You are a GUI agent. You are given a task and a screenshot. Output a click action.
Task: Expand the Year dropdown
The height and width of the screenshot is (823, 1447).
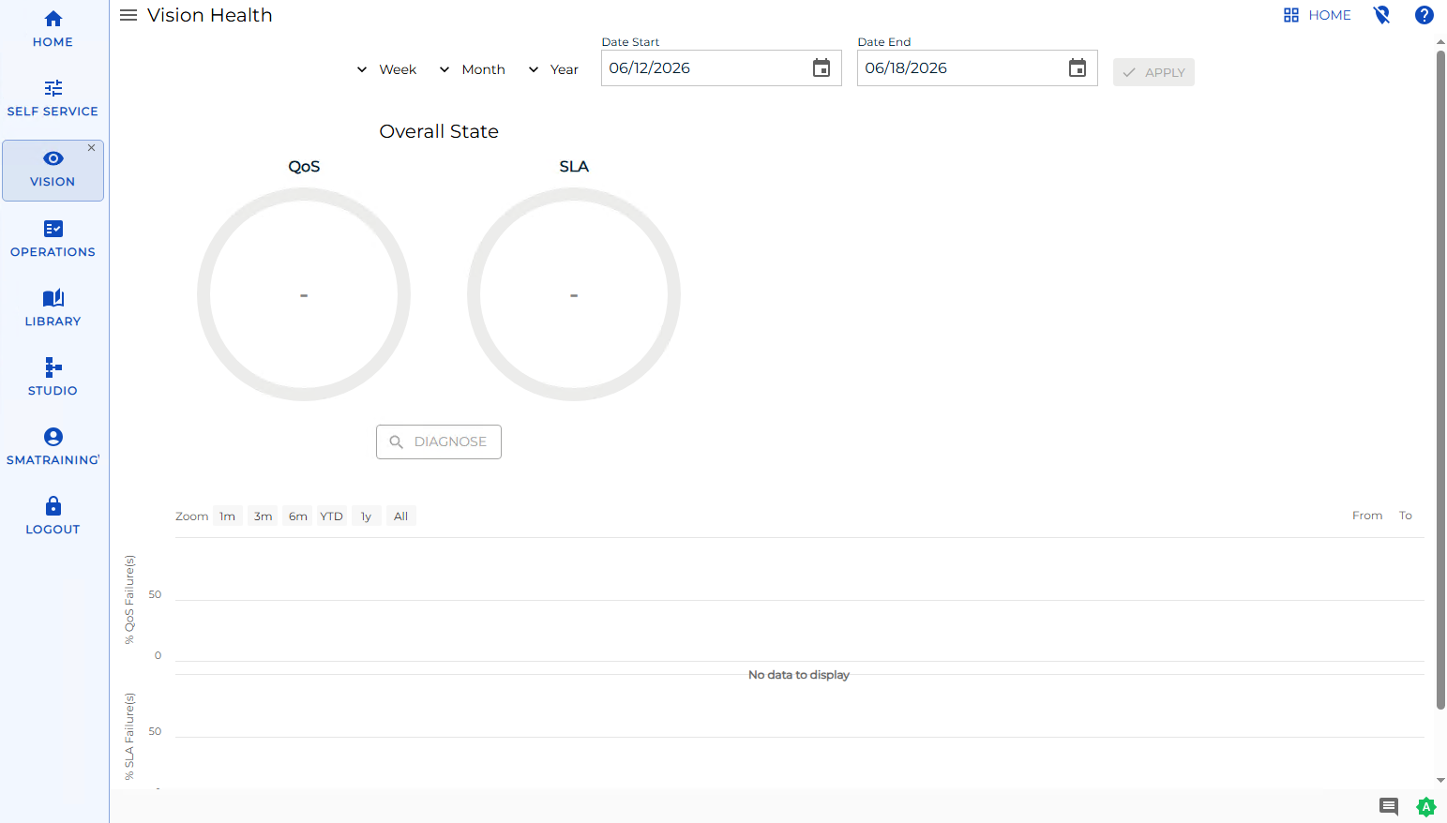coord(553,69)
